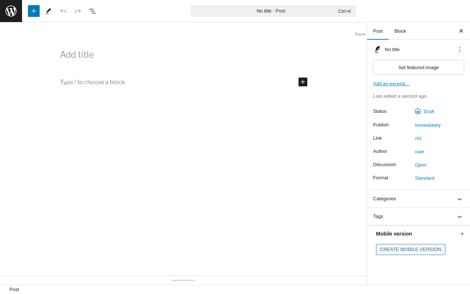Open command palette No title · Post
Viewport: 470px width, 294px height.
pyautogui.click(x=273, y=11)
